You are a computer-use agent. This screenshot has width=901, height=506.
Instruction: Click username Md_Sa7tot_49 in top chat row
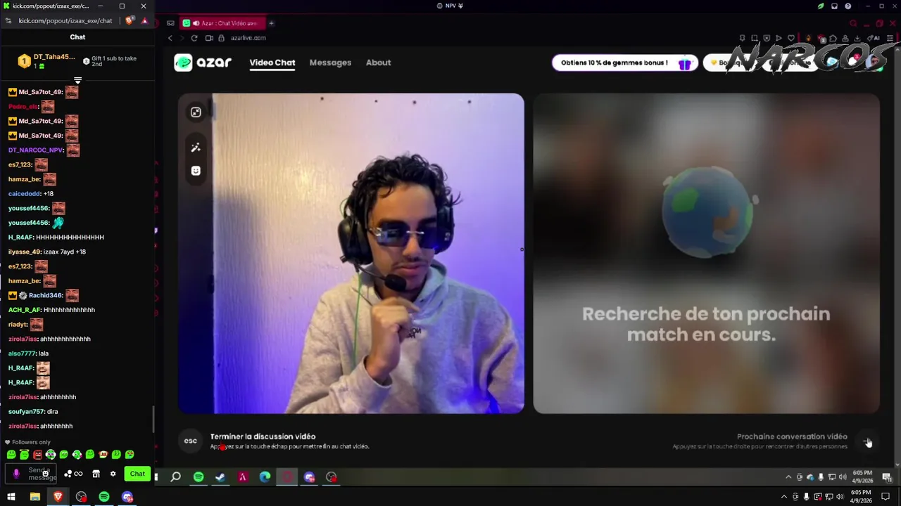40,92
